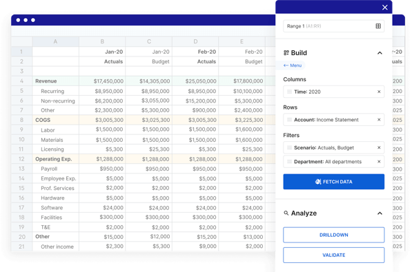Select column B header
The width and height of the screenshot is (414, 272).
[102, 41]
